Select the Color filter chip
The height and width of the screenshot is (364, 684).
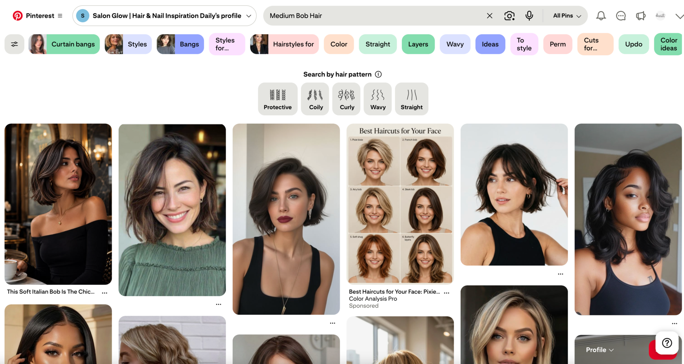click(339, 44)
